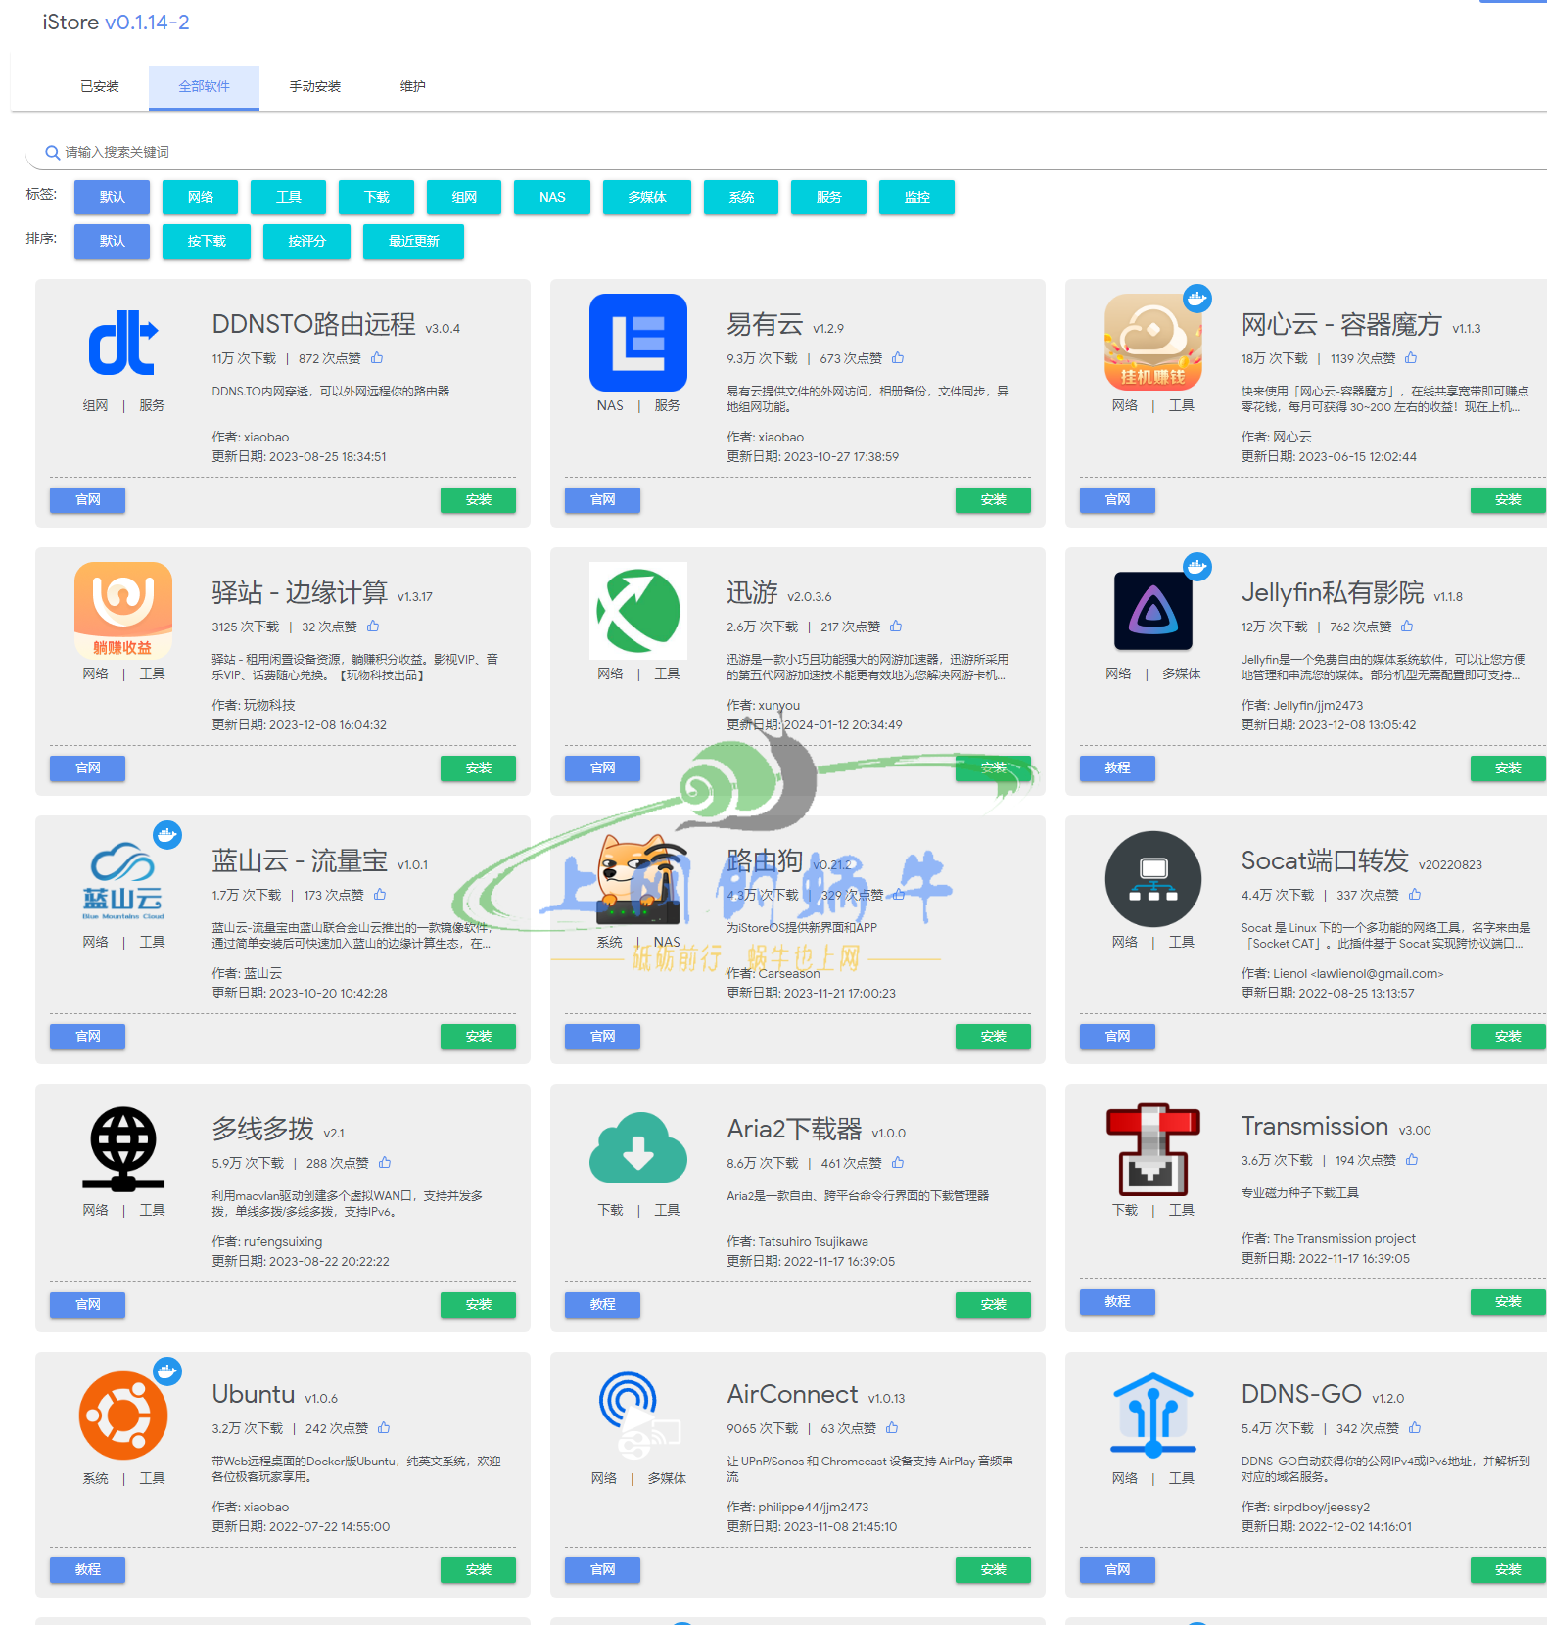Click the 易有云 blue logo icon
The image size is (1547, 1625).
[x=638, y=343]
